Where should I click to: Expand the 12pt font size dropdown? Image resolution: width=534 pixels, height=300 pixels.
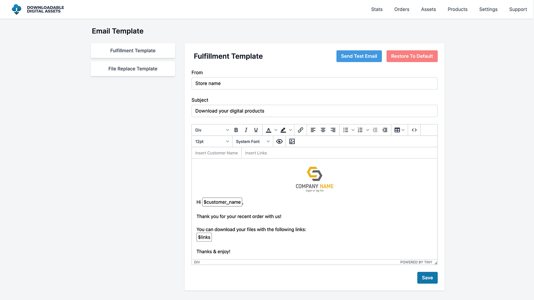pos(212,142)
